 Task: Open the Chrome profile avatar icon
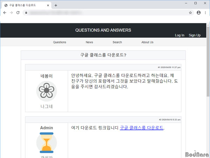coord(198,13)
